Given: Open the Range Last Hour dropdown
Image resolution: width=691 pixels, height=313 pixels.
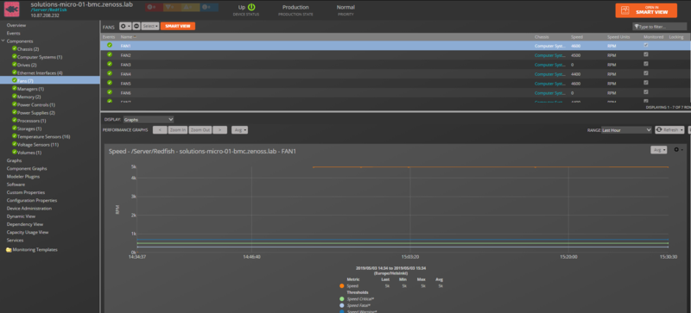Looking at the screenshot, I should (626, 130).
